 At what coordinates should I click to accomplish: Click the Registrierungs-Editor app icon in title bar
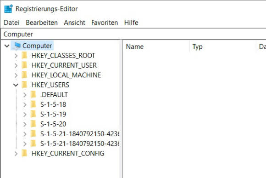[x=8, y=9]
